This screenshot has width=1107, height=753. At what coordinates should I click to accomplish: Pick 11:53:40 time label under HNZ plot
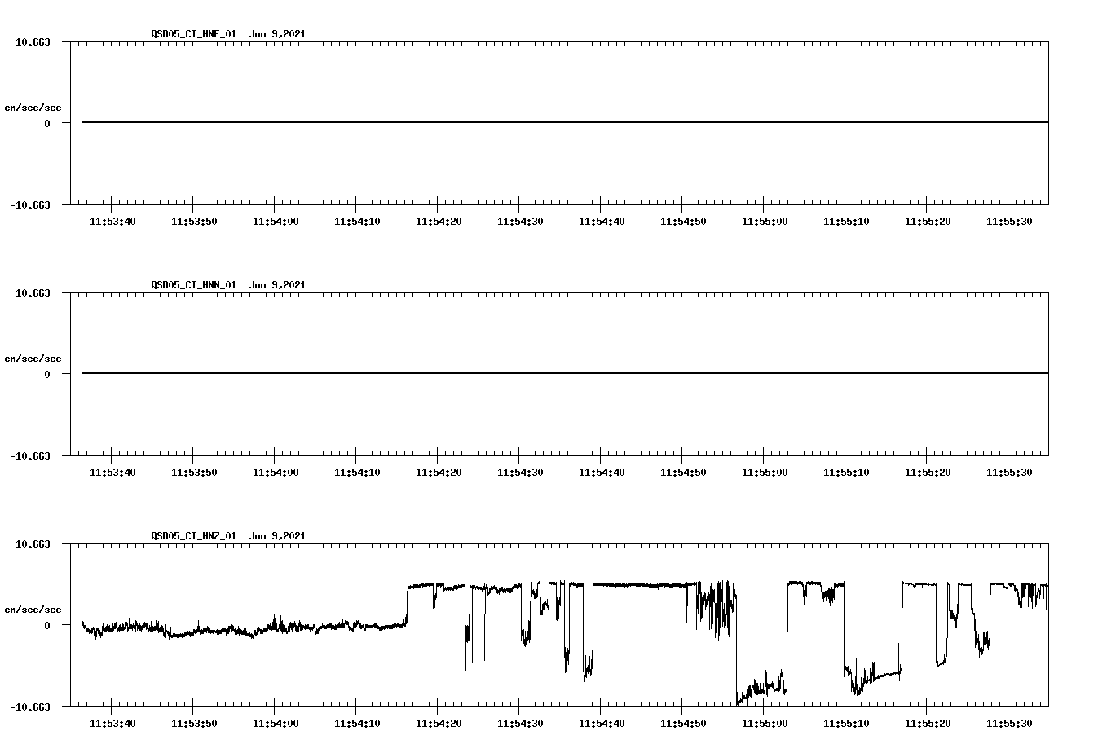click(x=112, y=723)
